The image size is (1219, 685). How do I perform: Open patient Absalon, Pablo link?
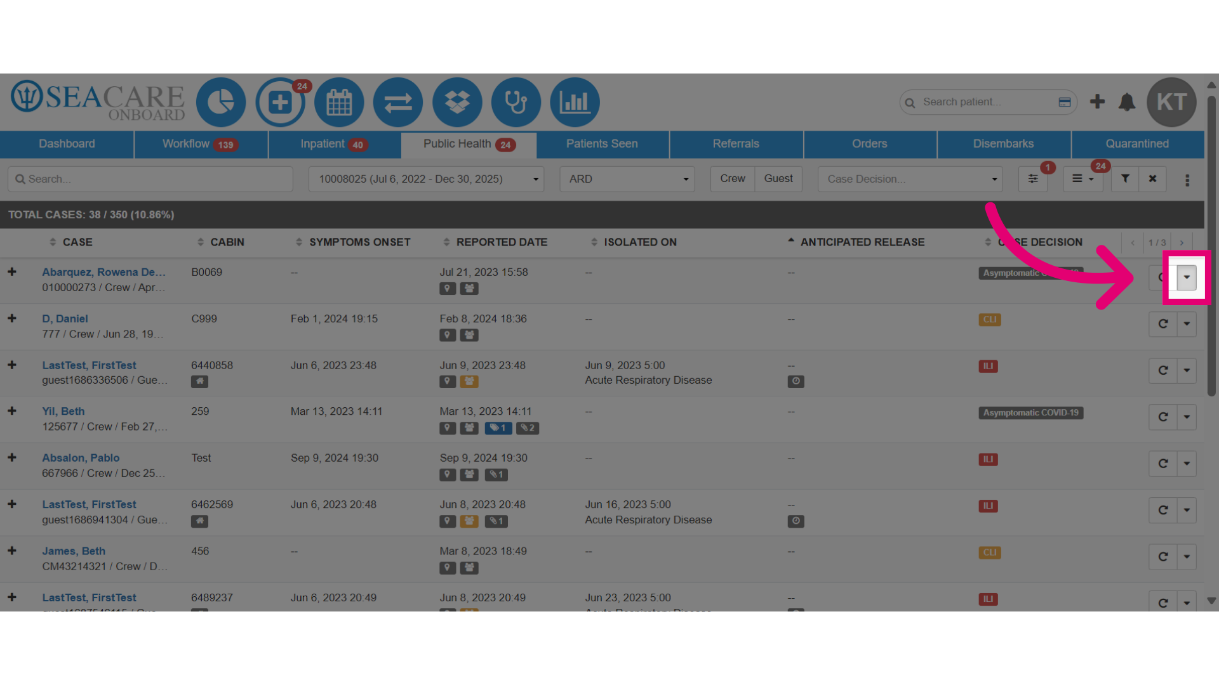pyautogui.click(x=81, y=458)
